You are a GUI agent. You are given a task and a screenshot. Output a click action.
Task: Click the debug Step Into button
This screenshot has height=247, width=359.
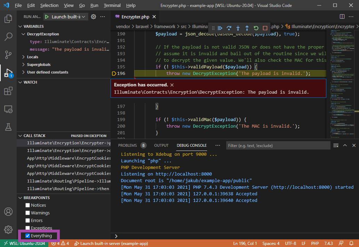point(238,28)
